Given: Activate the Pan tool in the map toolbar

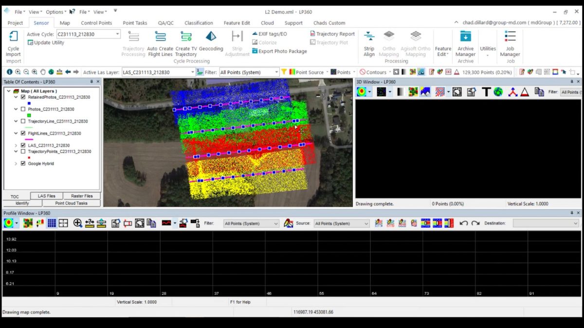Looking at the screenshot, I should pos(43,72).
